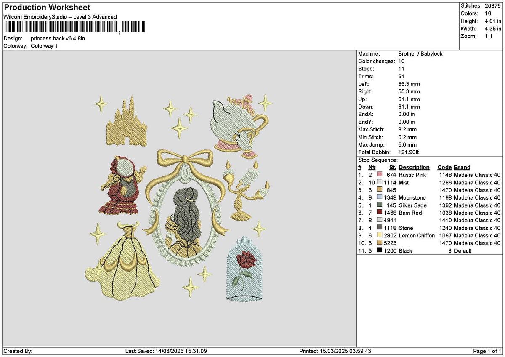Click the 'Up:' value '61.1 mm'
The width and height of the screenshot is (505, 357).
409,99
